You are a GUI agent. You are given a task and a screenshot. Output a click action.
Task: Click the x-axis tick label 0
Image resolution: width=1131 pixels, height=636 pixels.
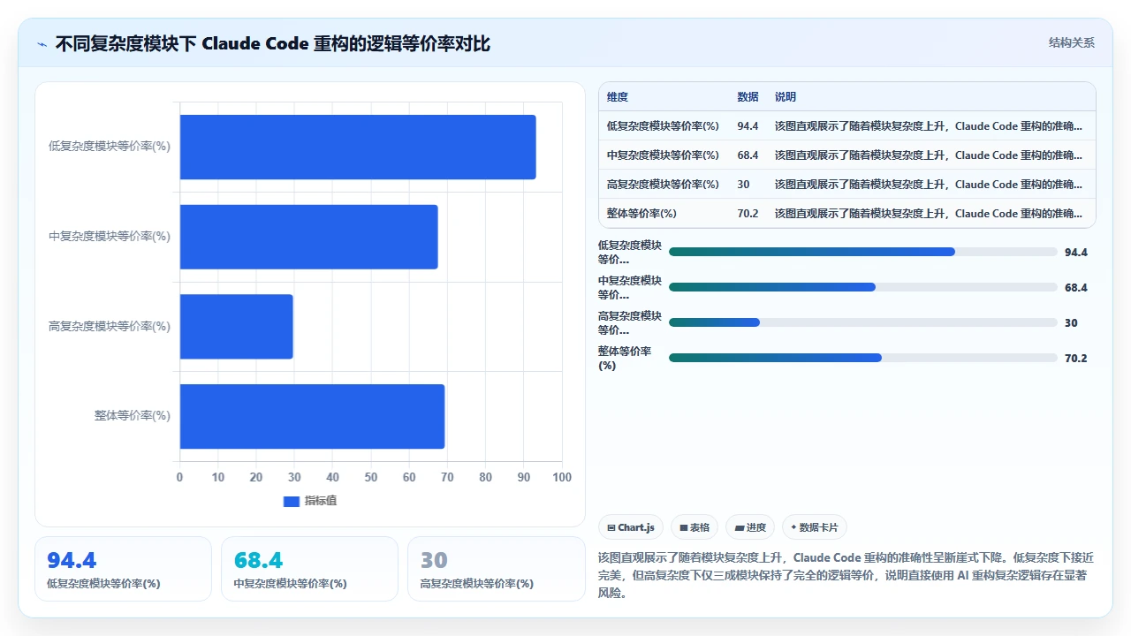180,478
